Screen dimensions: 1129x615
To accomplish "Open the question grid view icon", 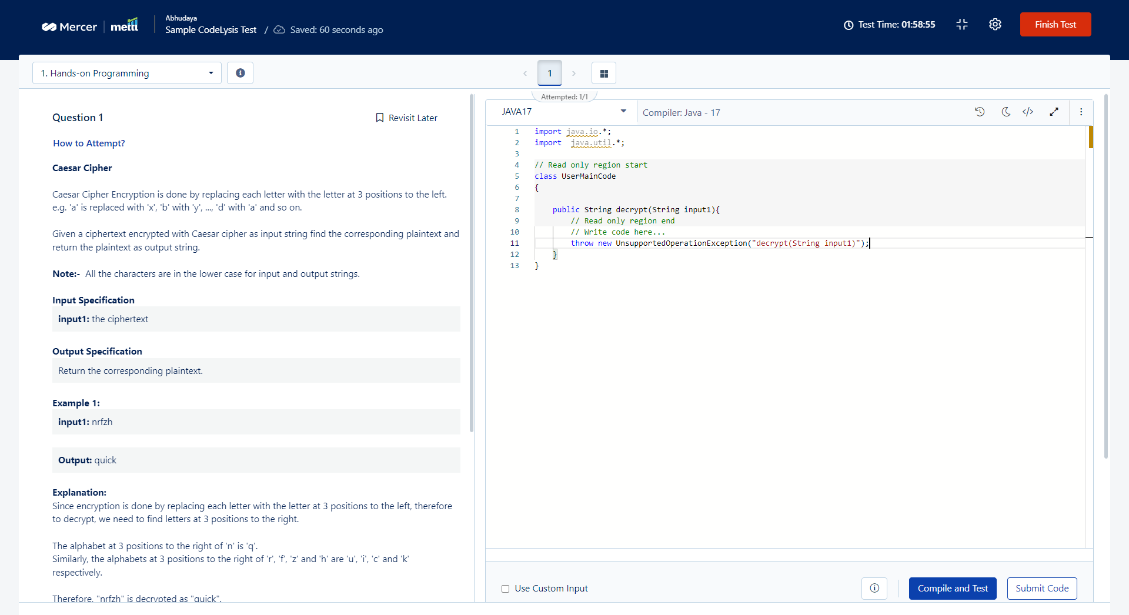I will coord(604,73).
